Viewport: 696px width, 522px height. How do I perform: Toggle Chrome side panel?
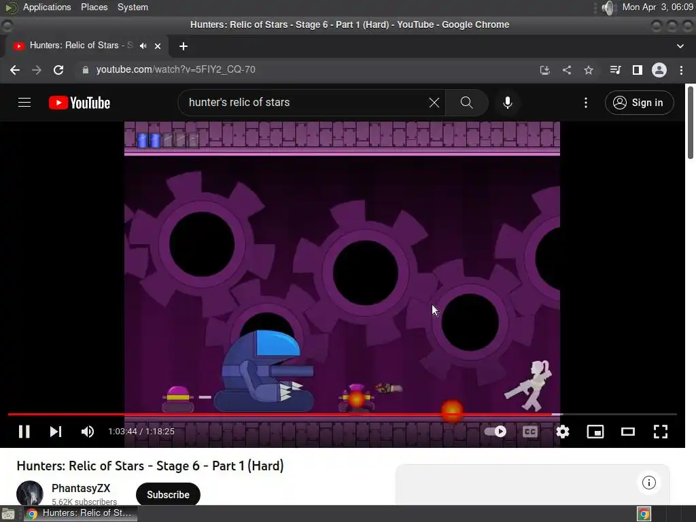[x=638, y=70]
